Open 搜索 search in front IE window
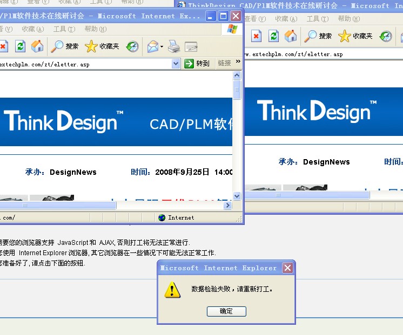 (x=64, y=46)
